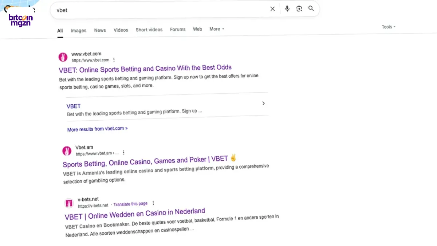Open the Tools dropdown
The width and height of the screenshot is (437, 246).
pos(388,27)
